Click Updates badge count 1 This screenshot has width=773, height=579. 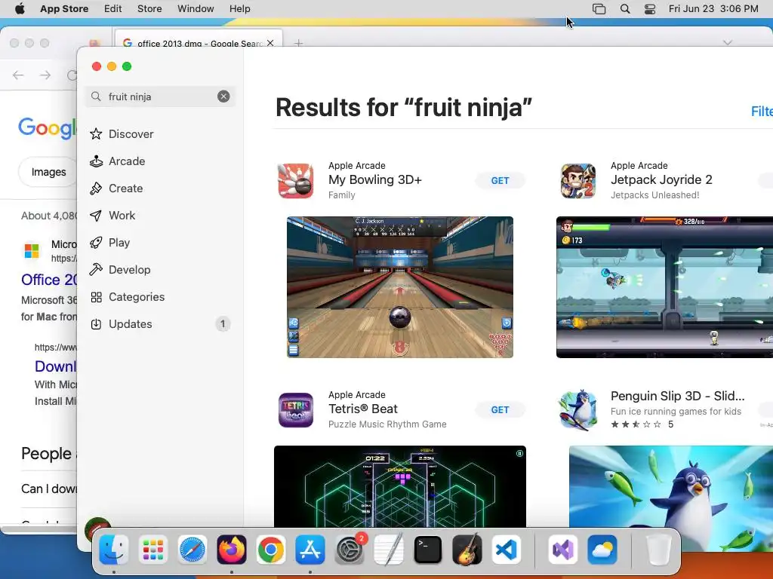(223, 324)
